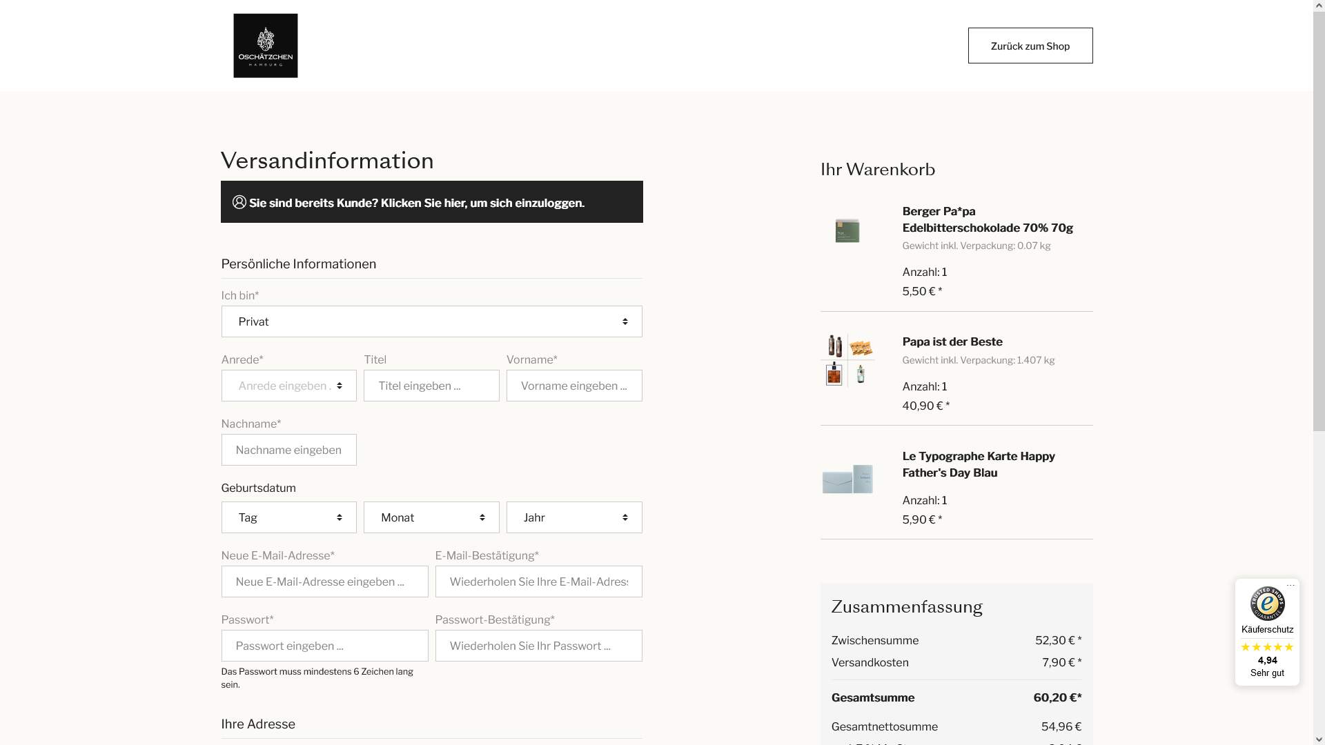Open the Ich bin dropdown showing Privat

click(432, 321)
